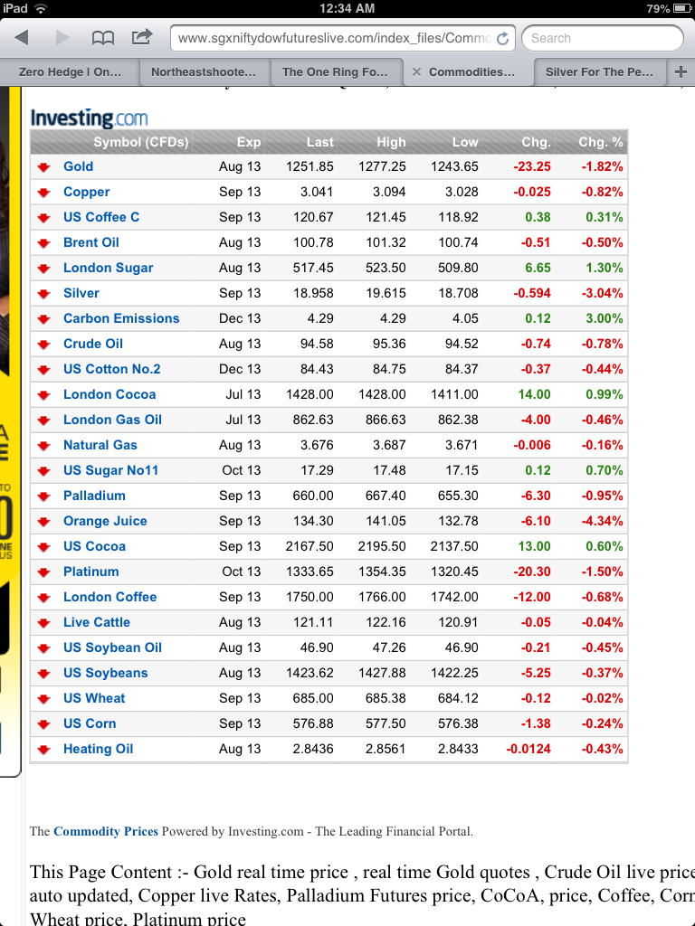Open the Copper link

point(86,192)
